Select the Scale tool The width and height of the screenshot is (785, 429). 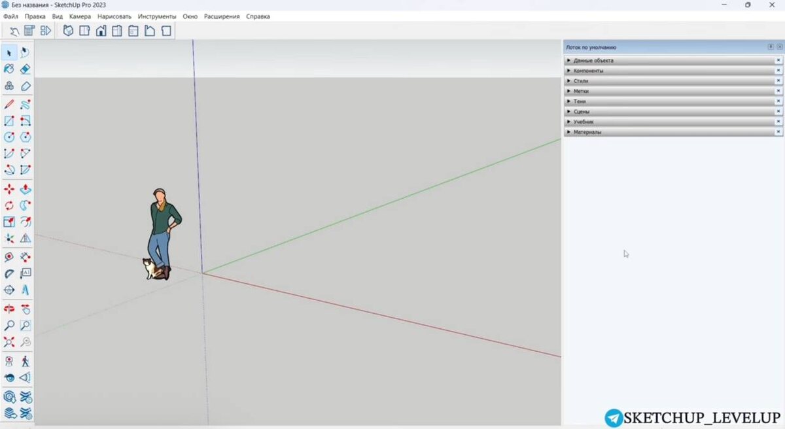[x=9, y=222]
